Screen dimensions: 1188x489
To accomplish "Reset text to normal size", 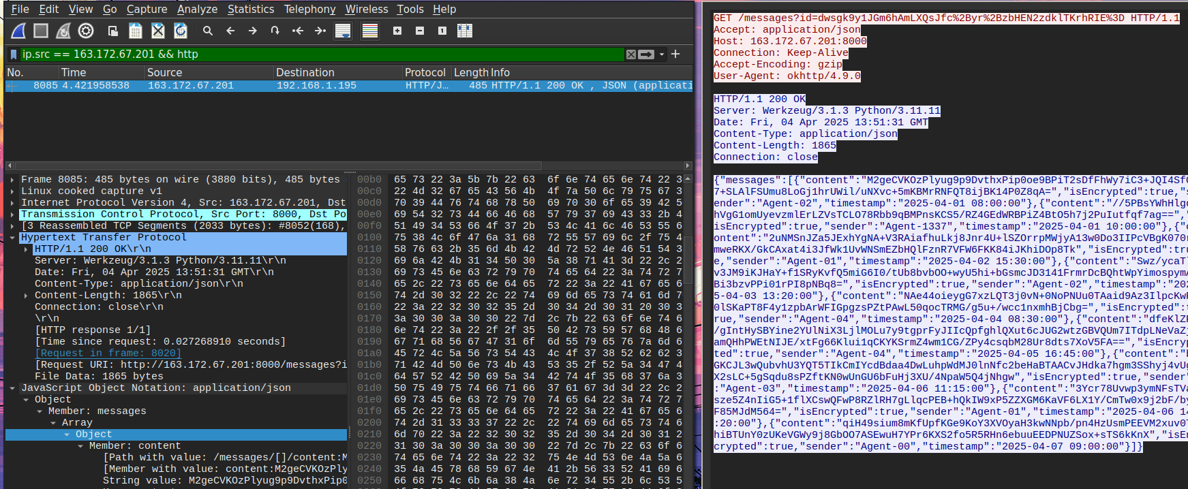I will click(x=442, y=31).
